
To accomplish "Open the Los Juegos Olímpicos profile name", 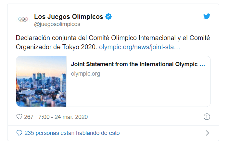I will 69,16.
